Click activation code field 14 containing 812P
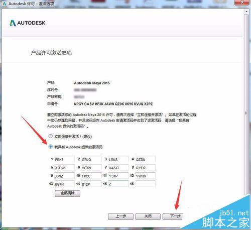251x230 pixels. point(91,184)
